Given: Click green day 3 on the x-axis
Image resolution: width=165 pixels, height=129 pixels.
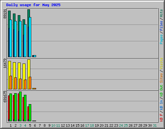Looking at the screenshot, I should (20, 125).
